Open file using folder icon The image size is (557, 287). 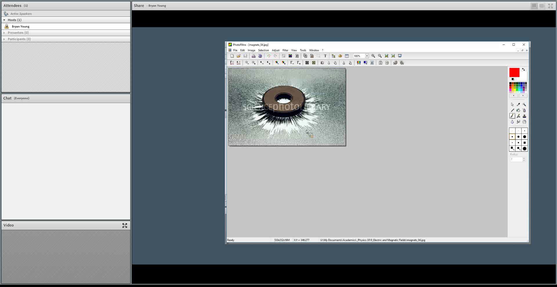point(238,56)
